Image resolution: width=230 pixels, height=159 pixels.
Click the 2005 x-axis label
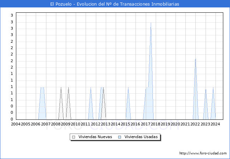point(26,124)
